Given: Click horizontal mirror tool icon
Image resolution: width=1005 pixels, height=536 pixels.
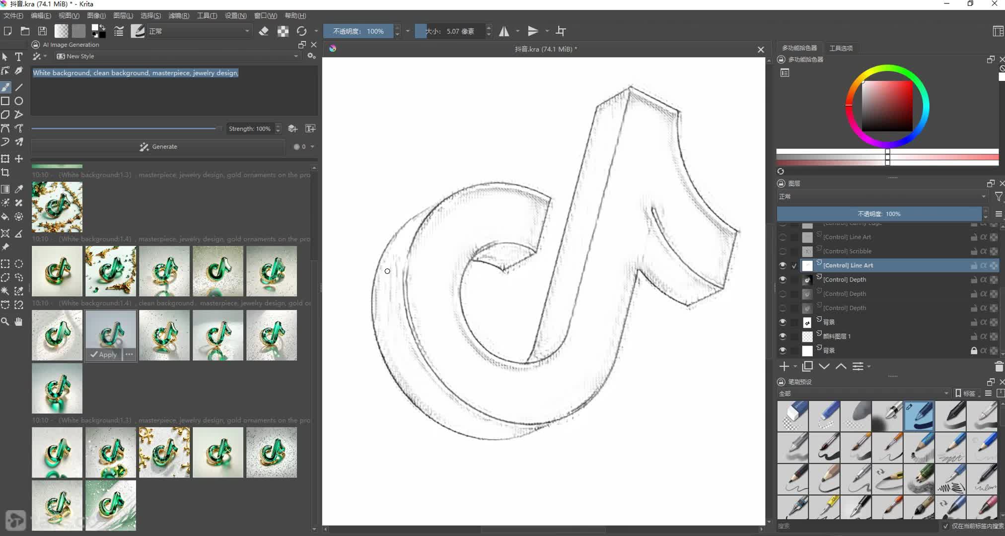Looking at the screenshot, I should point(504,31).
